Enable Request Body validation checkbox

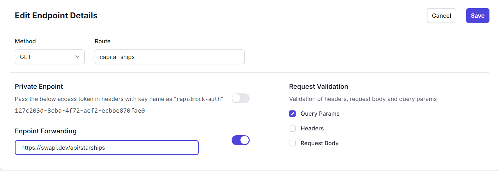coord(292,143)
